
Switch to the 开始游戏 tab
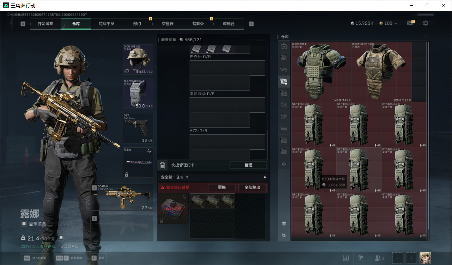click(45, 24)
